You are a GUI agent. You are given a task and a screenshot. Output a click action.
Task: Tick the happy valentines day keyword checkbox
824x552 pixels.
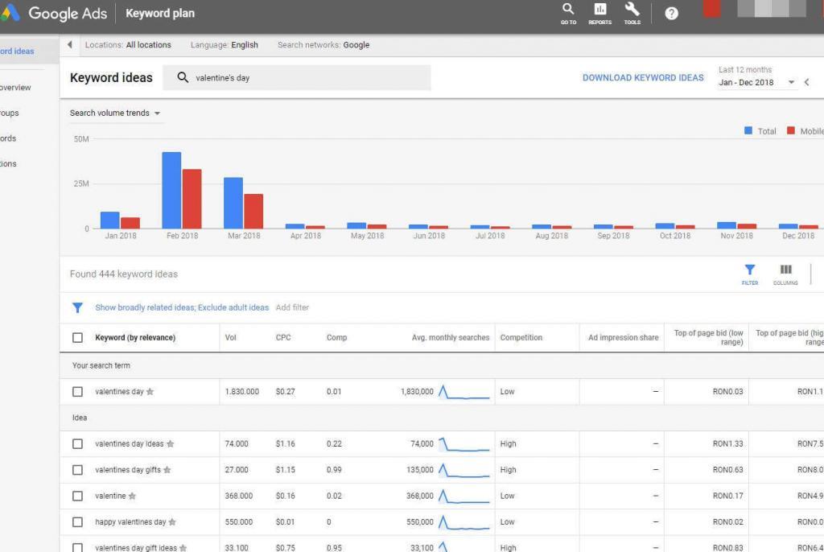(x=77, y=521)
